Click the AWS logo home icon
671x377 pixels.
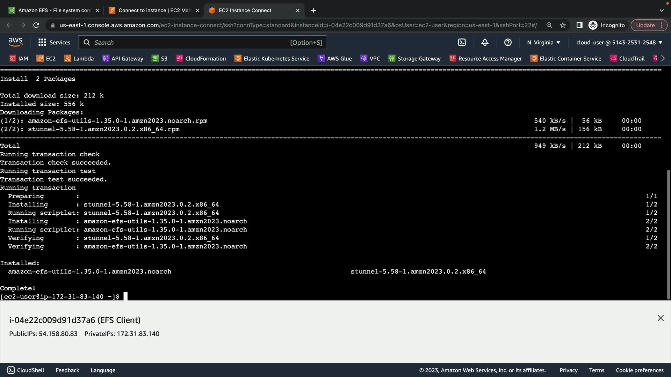pos(15,42)
